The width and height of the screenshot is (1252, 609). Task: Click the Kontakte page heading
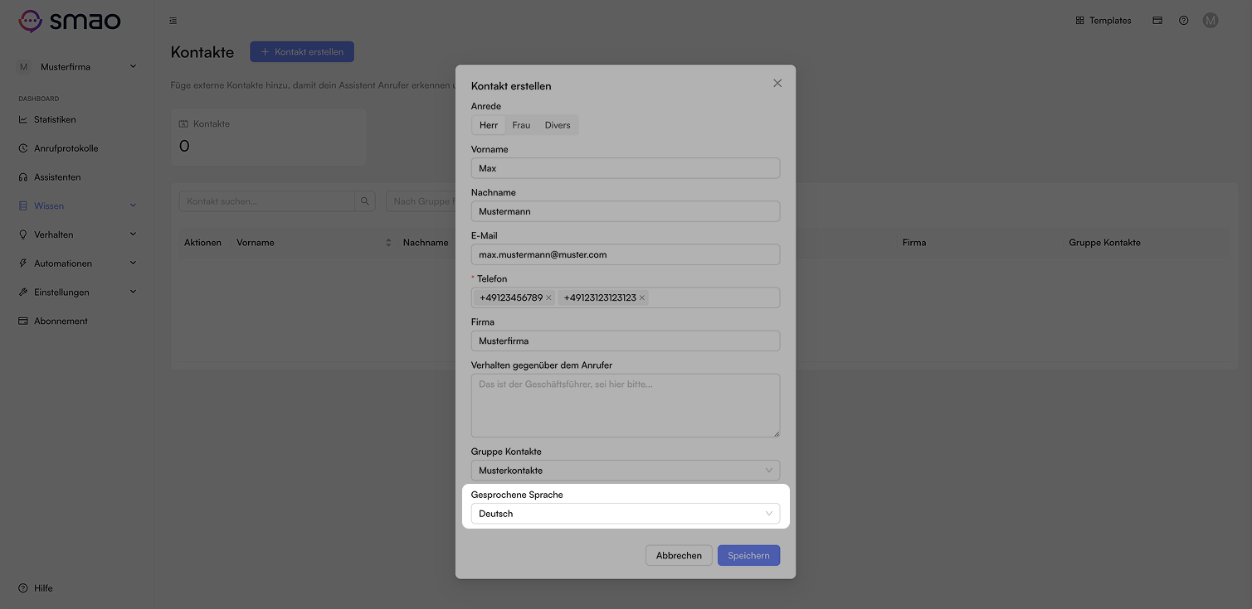(x=202, y=52)
